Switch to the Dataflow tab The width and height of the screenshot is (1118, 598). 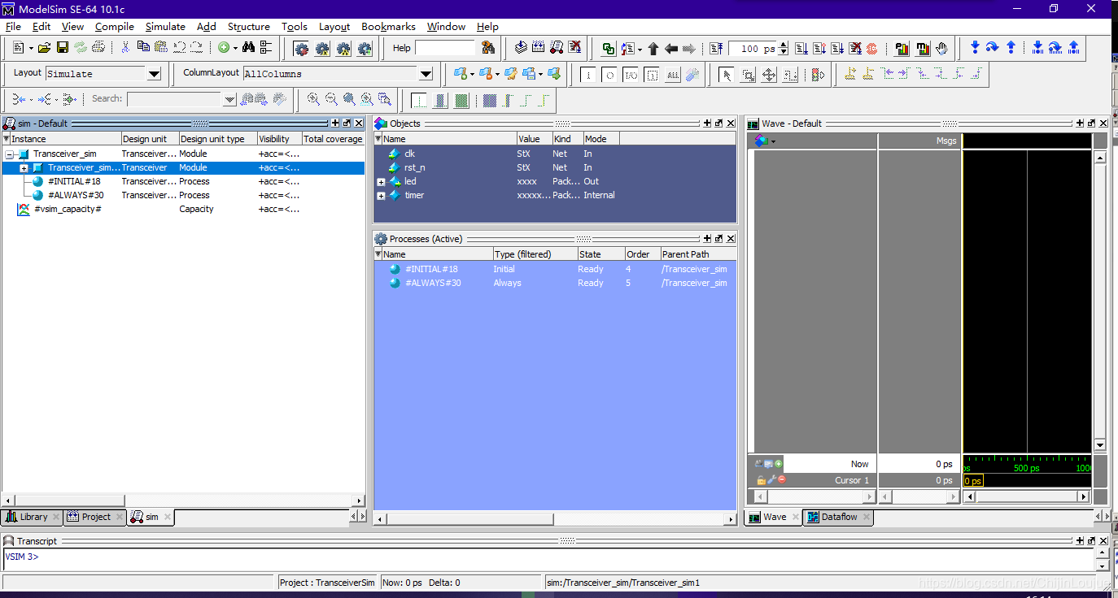838,517
